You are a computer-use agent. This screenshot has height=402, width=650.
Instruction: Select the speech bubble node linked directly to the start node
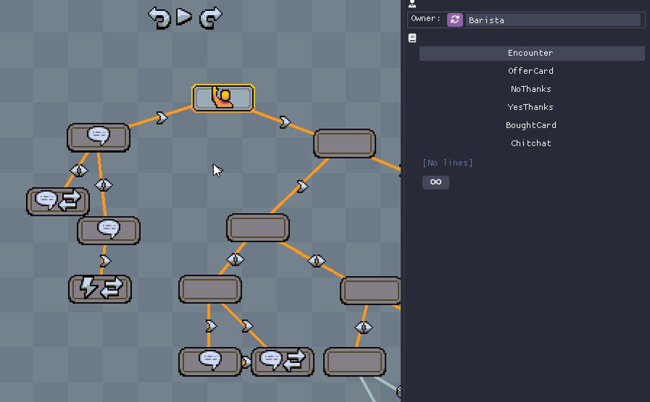click(99, 138)
